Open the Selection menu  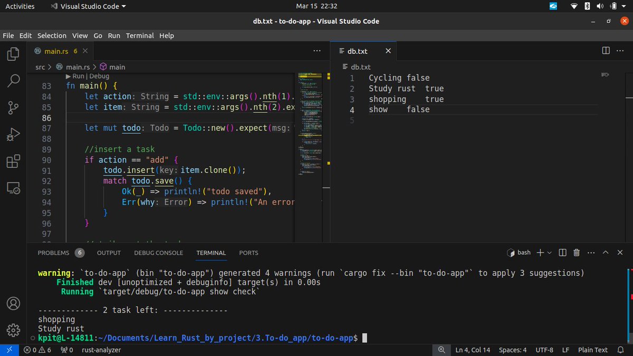pos(52,35)
